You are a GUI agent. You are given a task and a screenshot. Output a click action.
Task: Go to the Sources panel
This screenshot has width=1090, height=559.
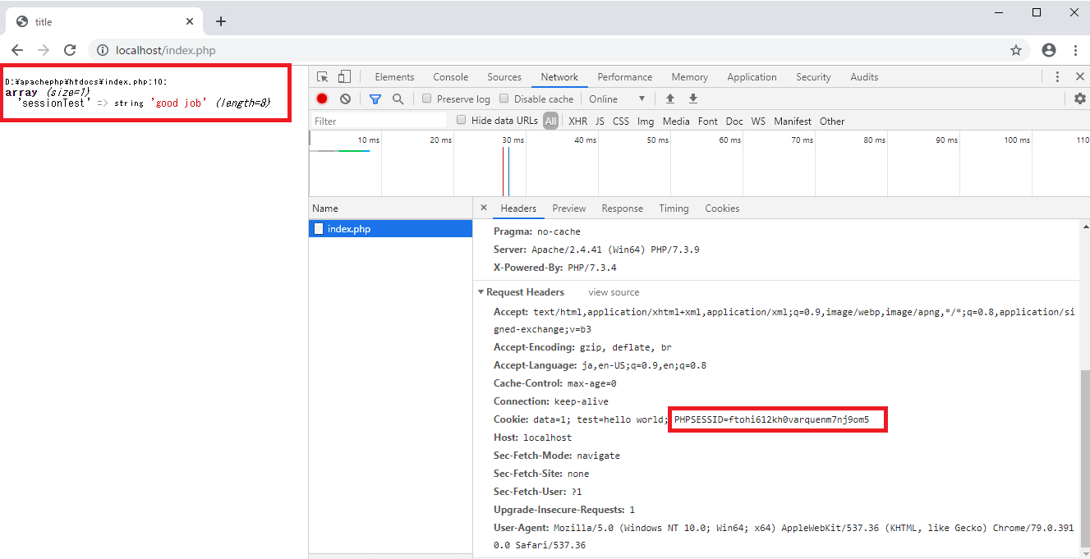click(504, 77)
